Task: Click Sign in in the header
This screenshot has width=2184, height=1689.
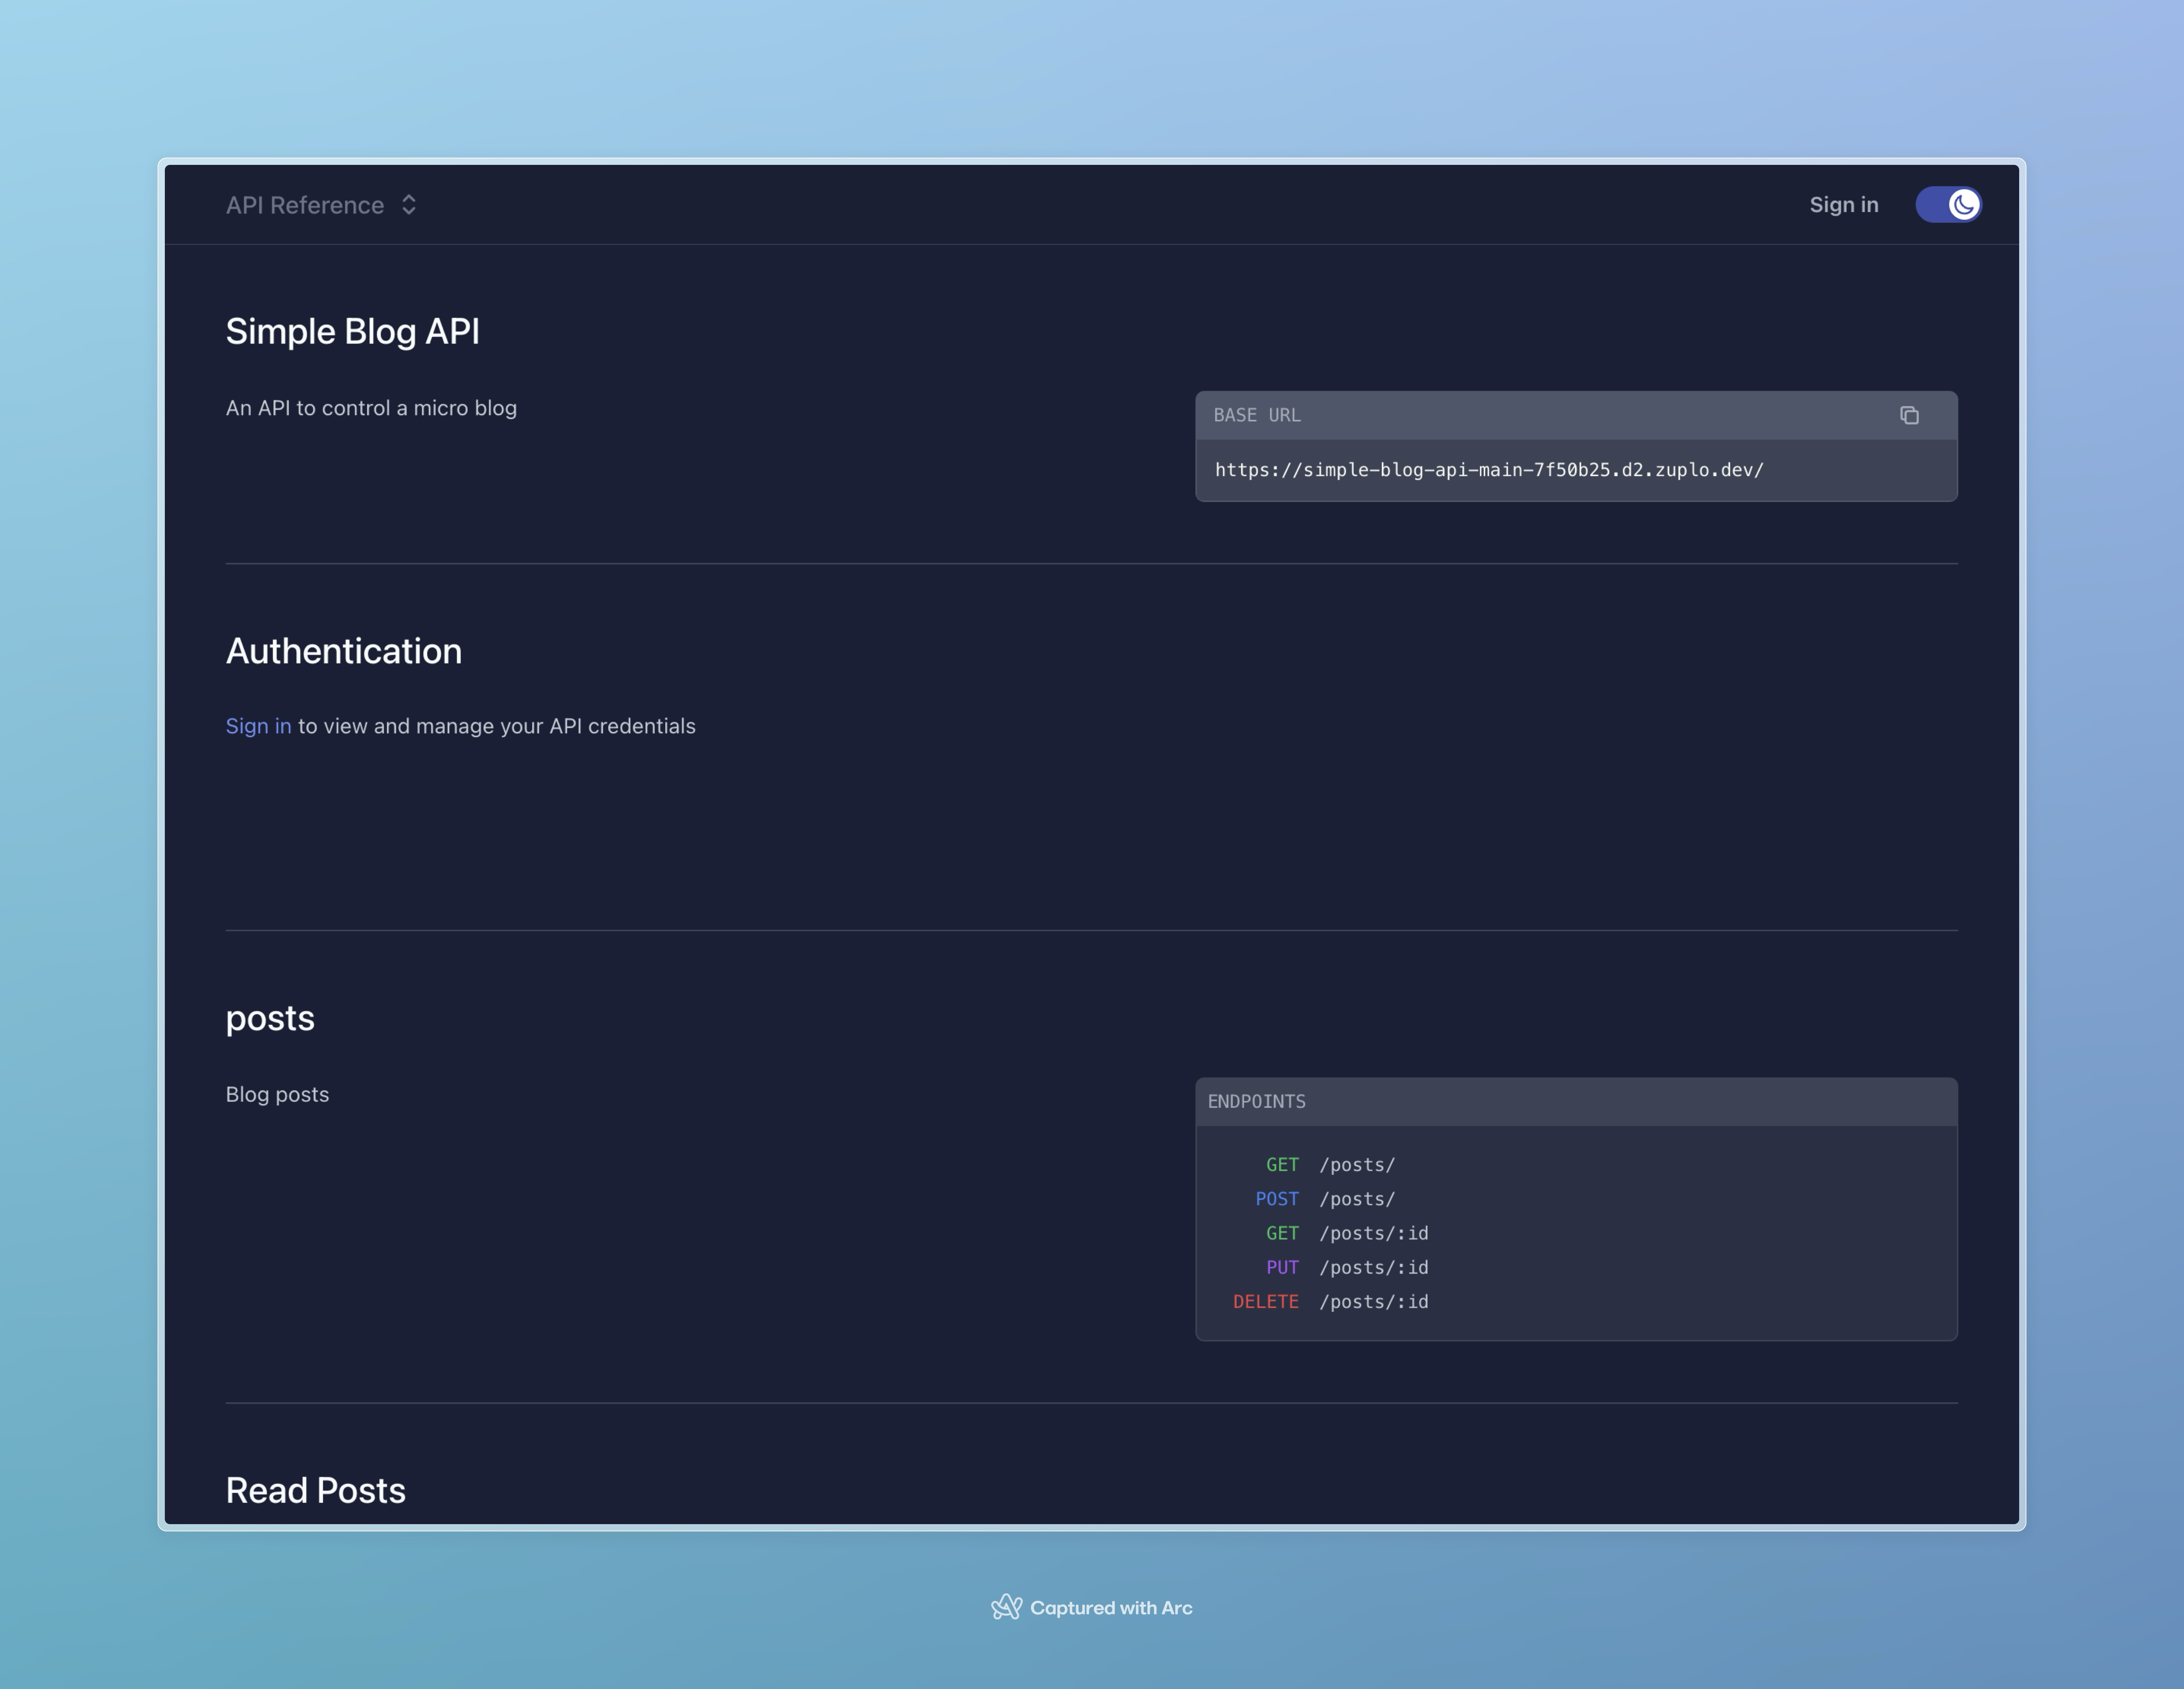Action: (1843, 205)
